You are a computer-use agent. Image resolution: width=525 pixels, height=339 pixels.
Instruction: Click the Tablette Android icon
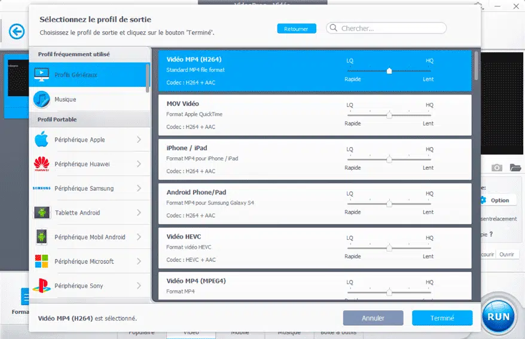(x=42, y=212)
